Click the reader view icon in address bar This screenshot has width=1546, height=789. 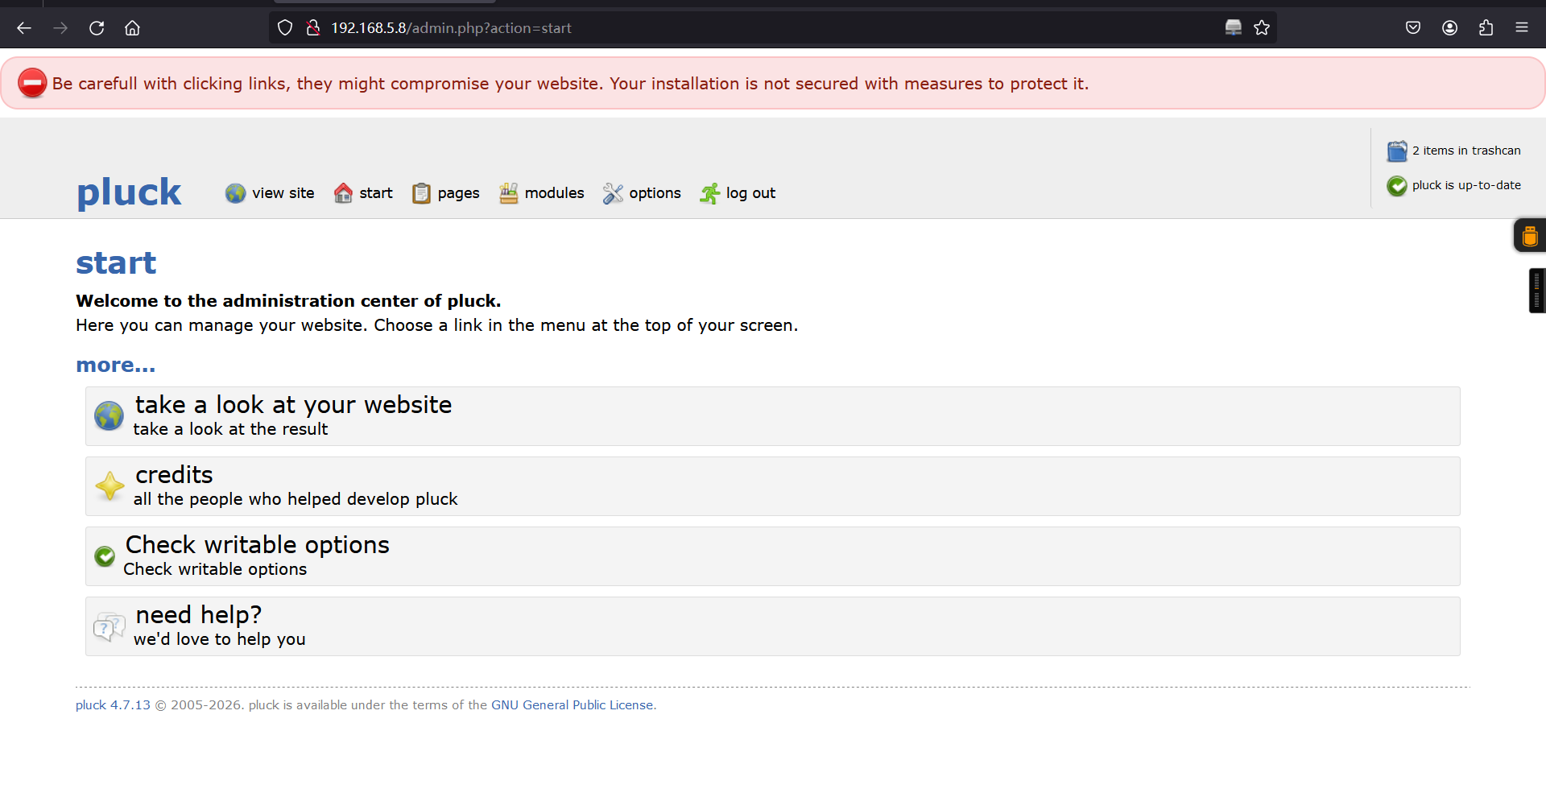click(x=1233, y=28)
